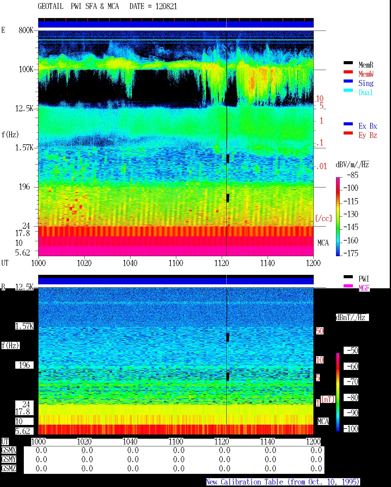Viewport: 391px width, 487px height.
Task: Click the red Ey Bz legend swatch
Action: 348,133
